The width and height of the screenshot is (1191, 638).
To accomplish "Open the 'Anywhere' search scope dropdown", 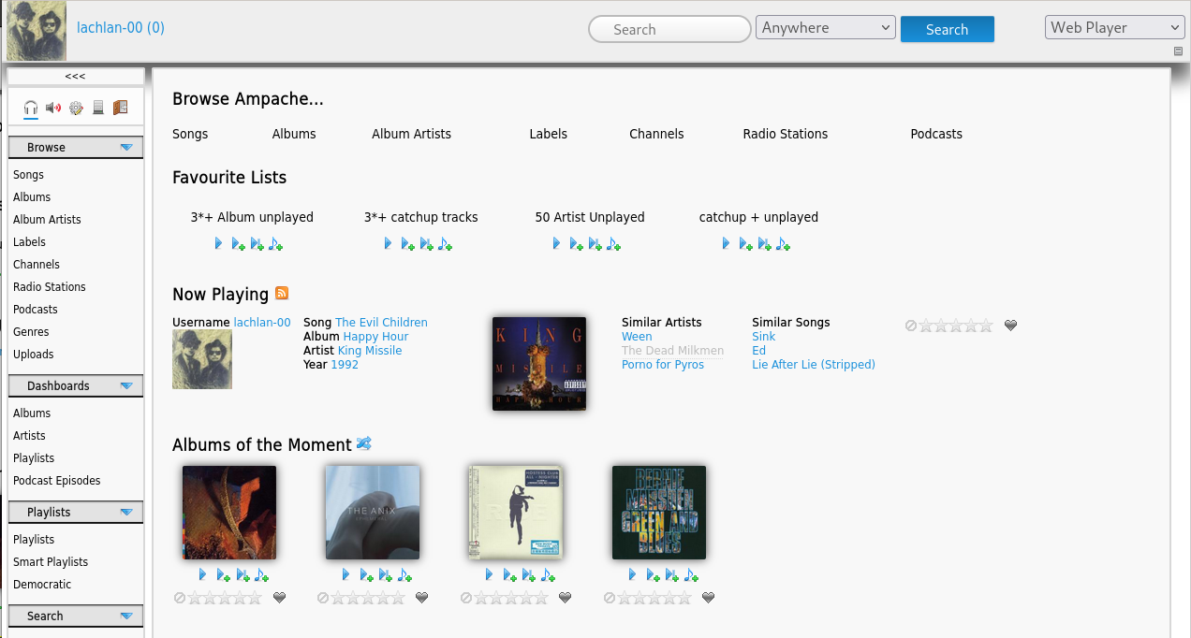I will [825, 28].
